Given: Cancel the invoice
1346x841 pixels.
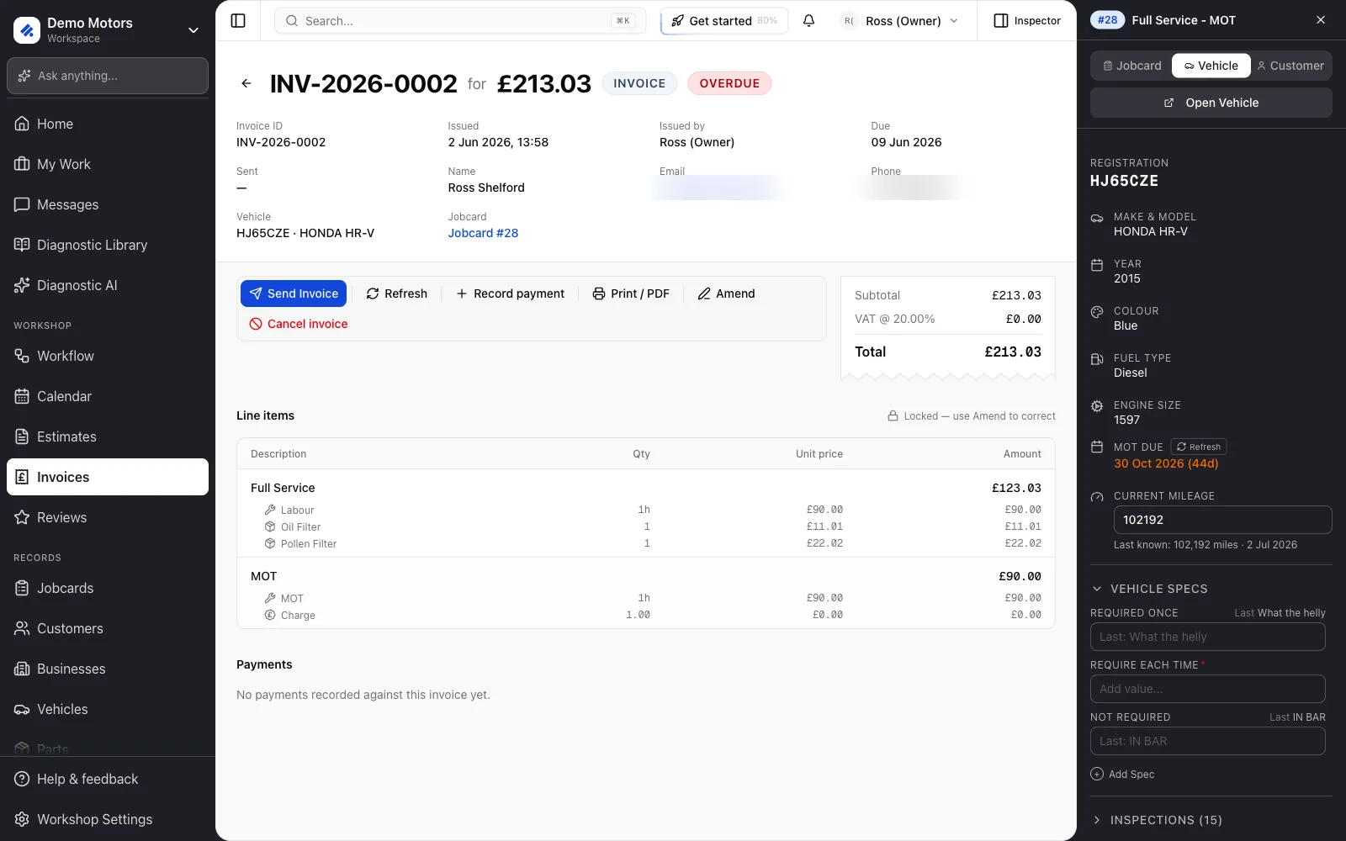Looking at the screenshot, I should click(299, 324).
